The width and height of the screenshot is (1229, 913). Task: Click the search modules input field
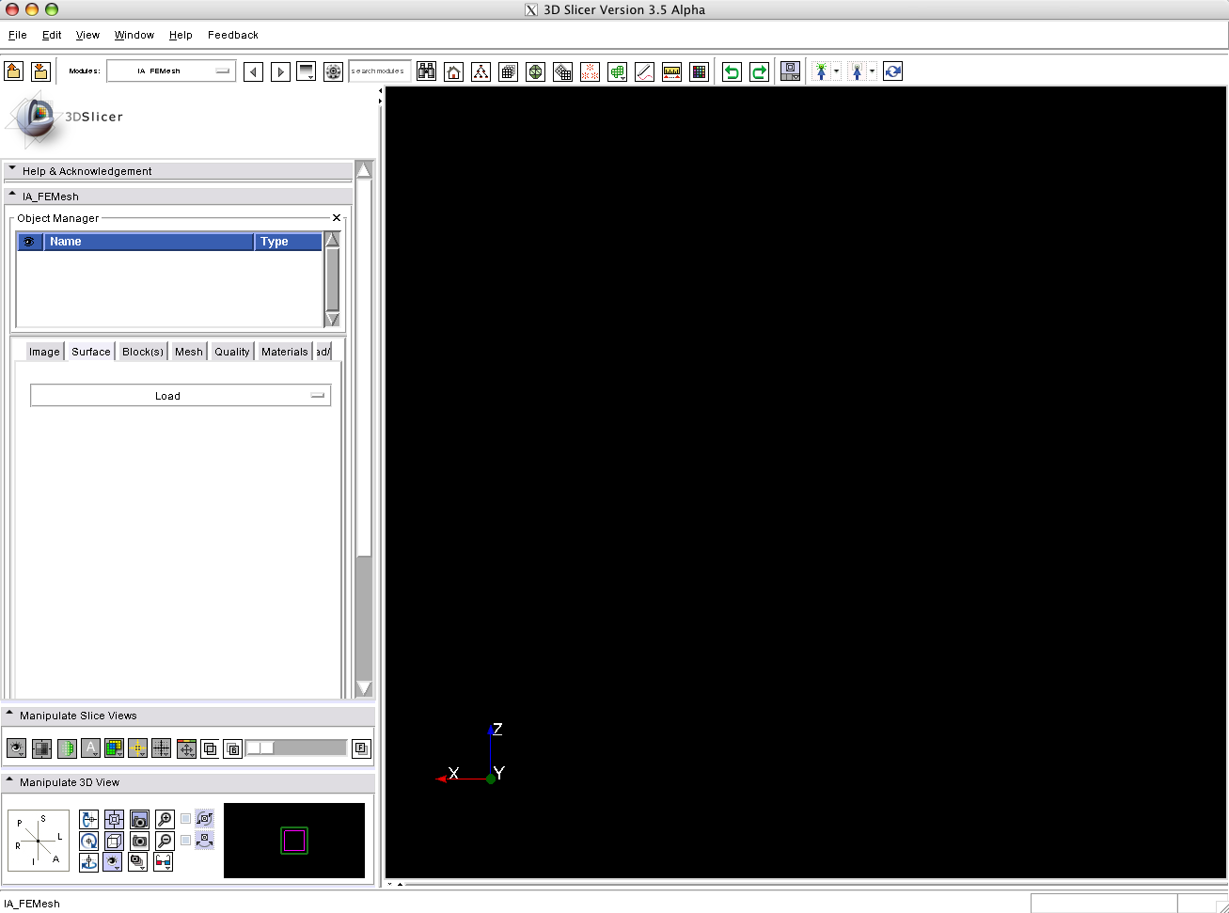(x=379, y=71)
